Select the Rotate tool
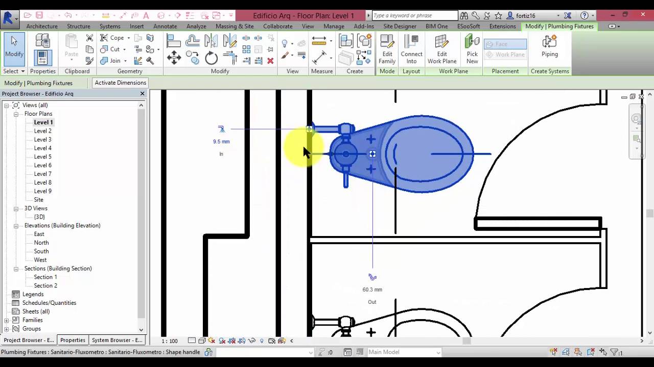 (x=211, y=58)
